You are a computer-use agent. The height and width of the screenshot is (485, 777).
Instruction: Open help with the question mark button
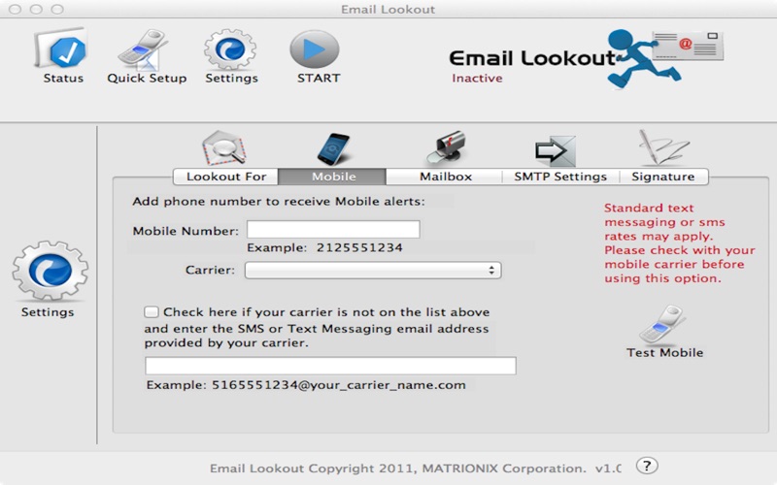pos(647,466)
